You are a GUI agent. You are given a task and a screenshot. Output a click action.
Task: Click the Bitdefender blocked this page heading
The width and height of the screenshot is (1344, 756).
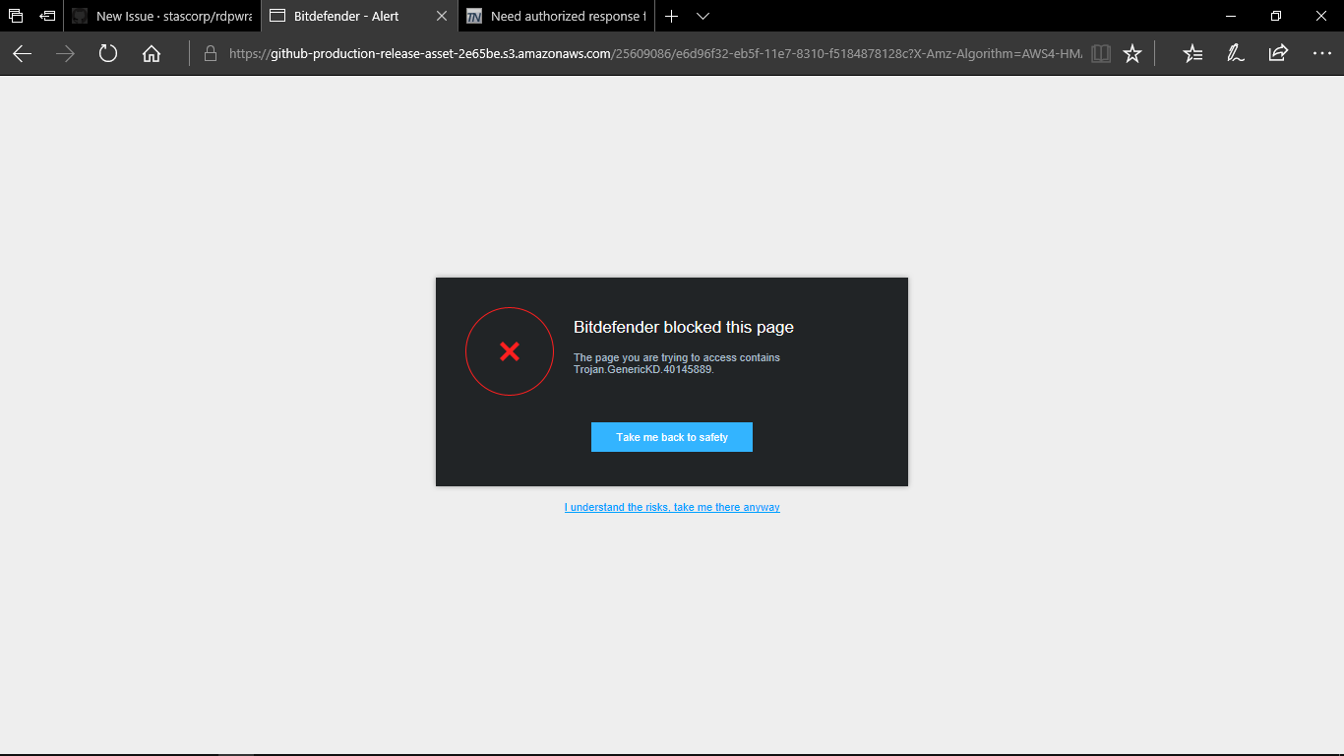[684, 328]
